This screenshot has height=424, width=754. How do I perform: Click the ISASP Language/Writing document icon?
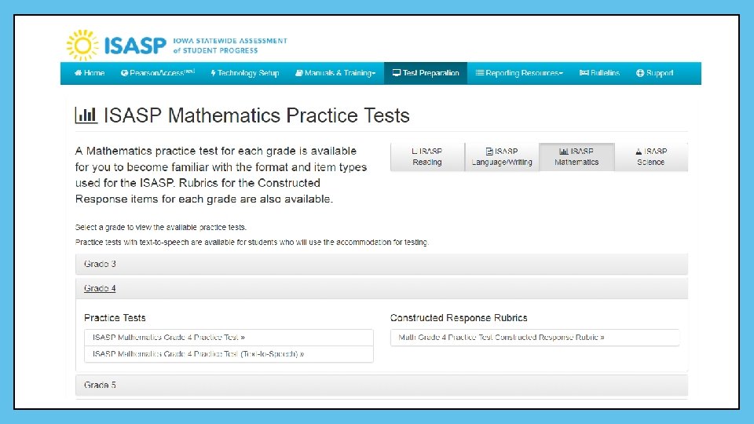click(x=489, y=152)
